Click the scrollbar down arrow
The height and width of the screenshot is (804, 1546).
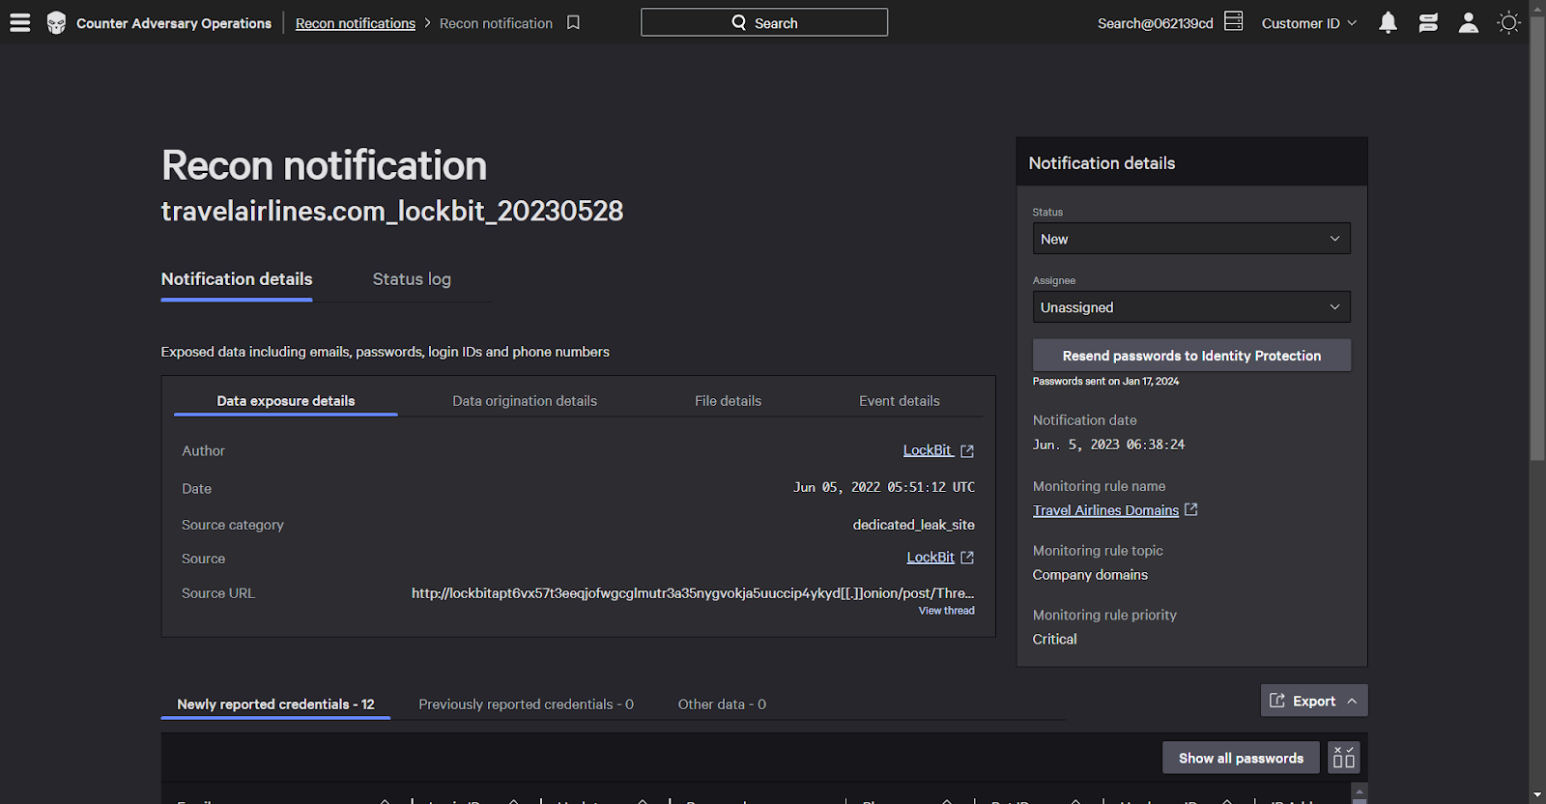1537,795
